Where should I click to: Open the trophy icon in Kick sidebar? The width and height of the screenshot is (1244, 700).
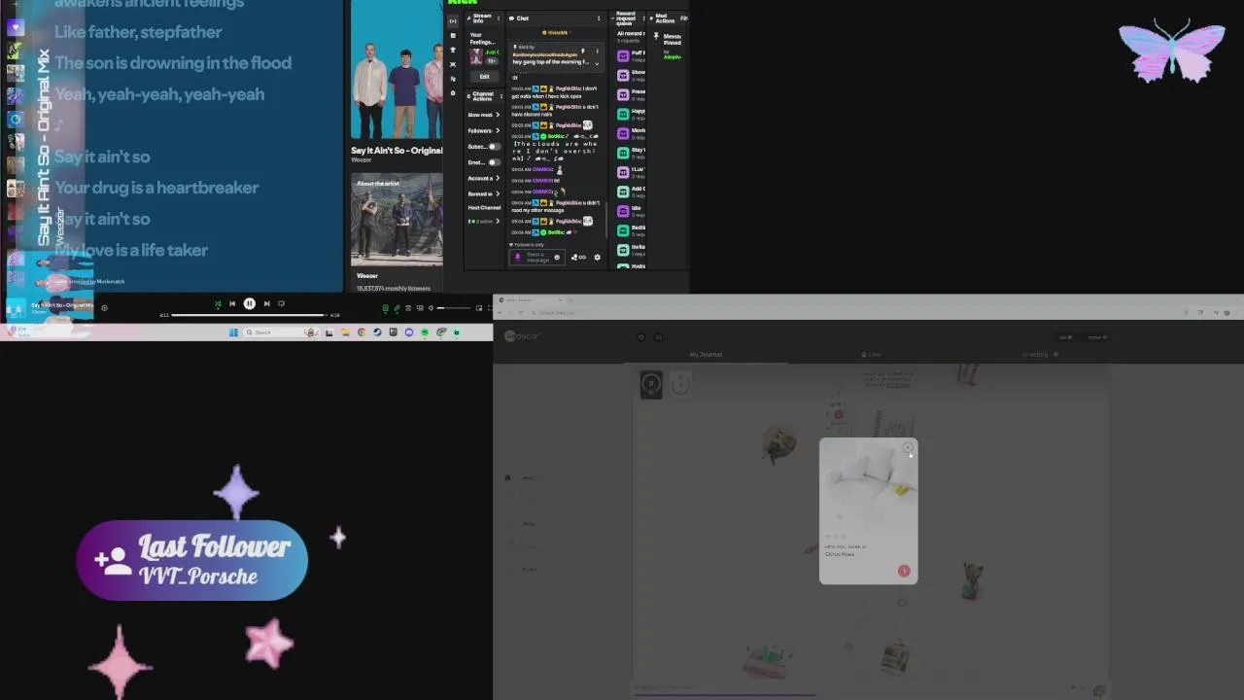(x=453, y=50)
